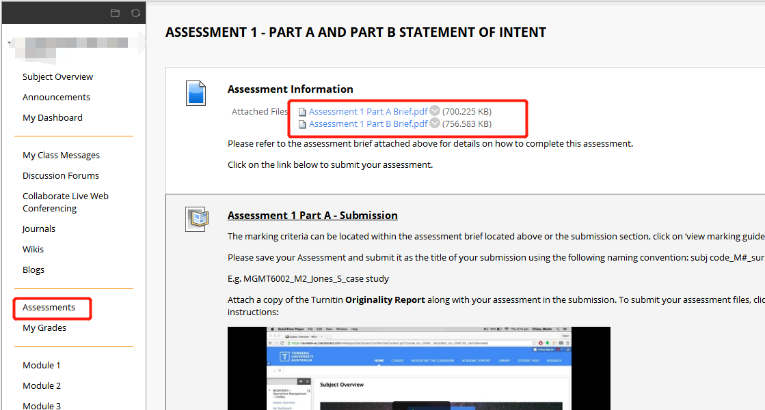Open Module 1

click(42, 365)
